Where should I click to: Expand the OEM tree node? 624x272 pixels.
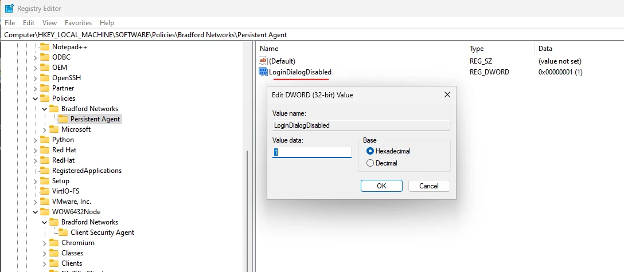(x=35, y=68)
